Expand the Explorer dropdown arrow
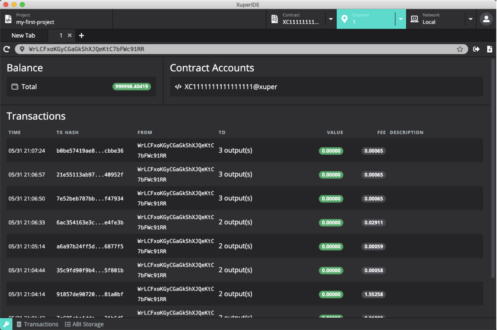The width and height of the screenshot is (497, 330). (400, 19)
